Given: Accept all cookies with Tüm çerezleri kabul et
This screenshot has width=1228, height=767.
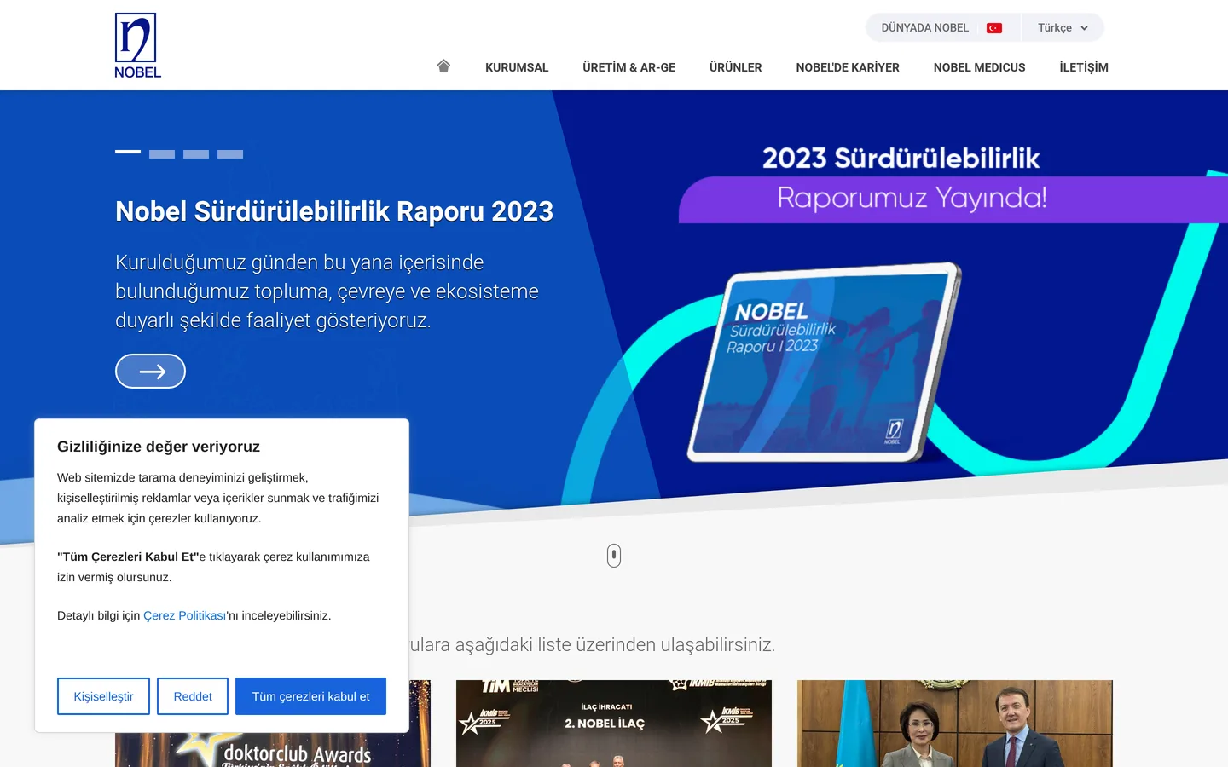Looking at the screenshot, I should click(x=310, y=696).
